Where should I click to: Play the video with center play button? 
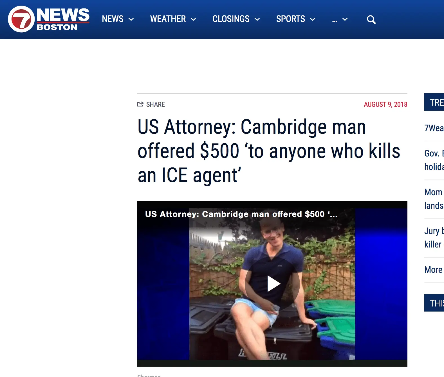[x=272, y=284]
